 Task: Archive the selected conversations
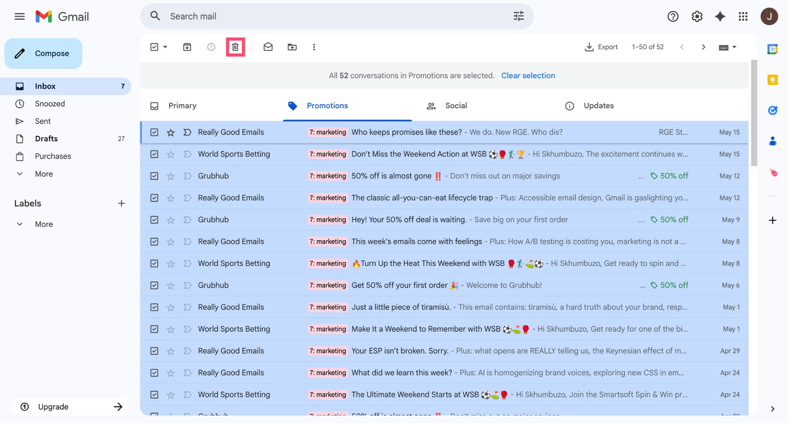click(187, 47)
